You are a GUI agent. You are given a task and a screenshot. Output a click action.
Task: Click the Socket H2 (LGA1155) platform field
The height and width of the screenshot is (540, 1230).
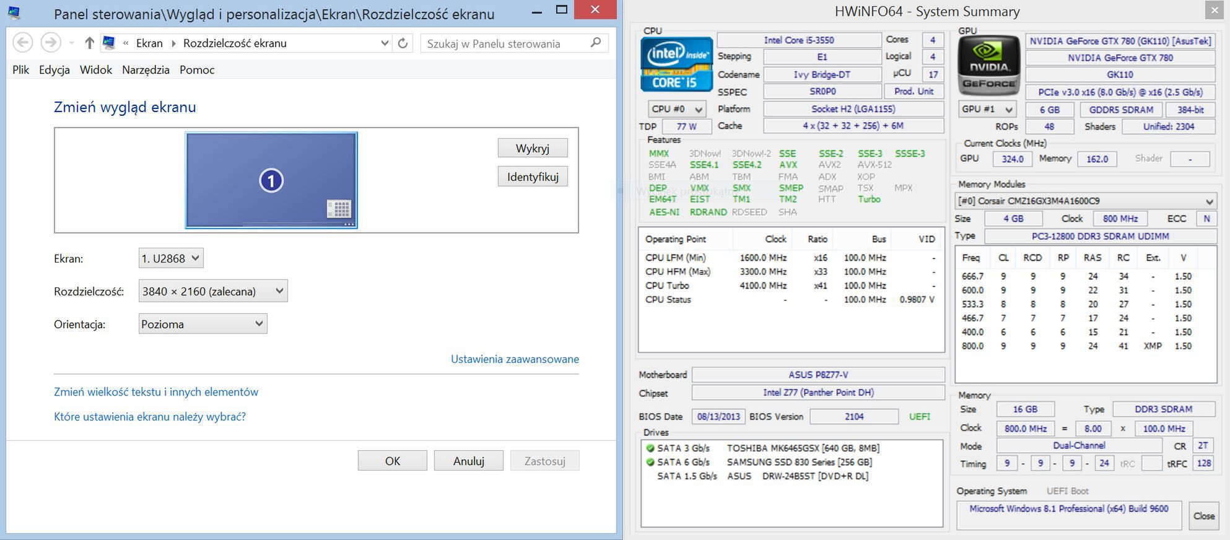point(853,109)
